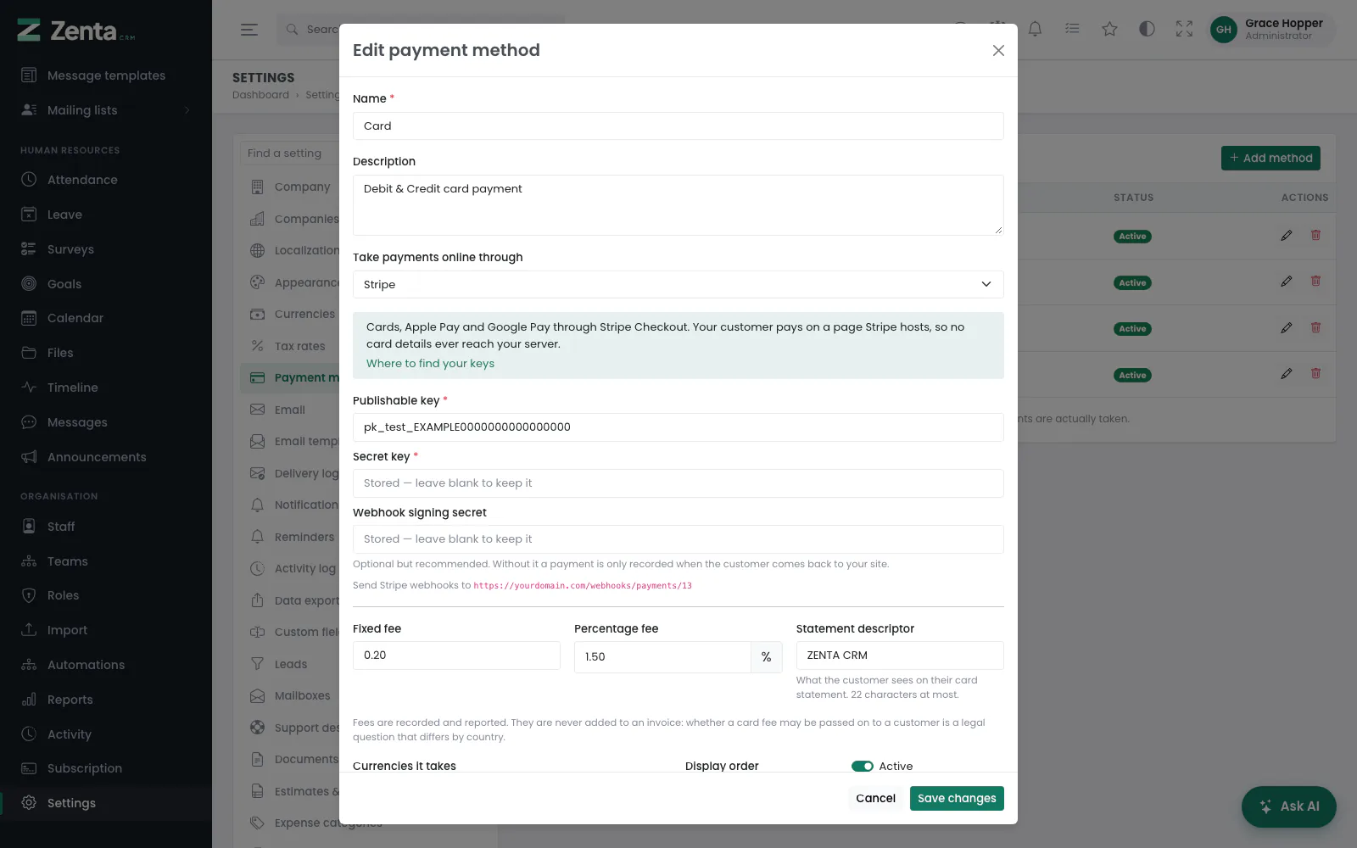Viewport: 1357px width, 848px height.
Task: Open the task list icon in header
Action: pos(1072,29)
